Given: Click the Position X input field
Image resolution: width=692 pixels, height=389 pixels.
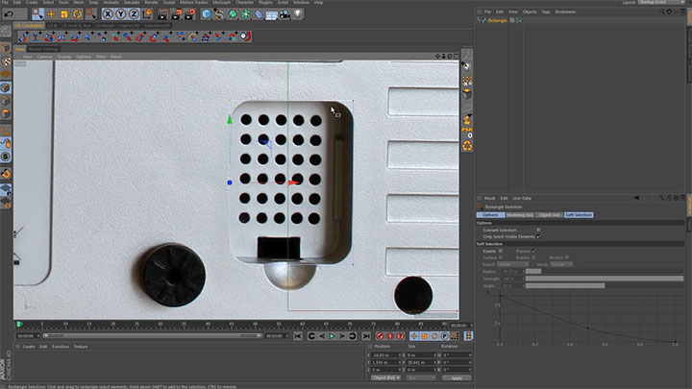Looking at the screenshot, I should pyautogui.click(x=386, y=355).
